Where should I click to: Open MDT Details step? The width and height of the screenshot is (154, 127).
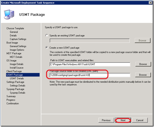click(x=16, y=57)
